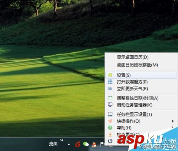The image size is (178, 151).
Task: Expand the 快捷操作(O) submenu arrow
Action: point(173,121)
